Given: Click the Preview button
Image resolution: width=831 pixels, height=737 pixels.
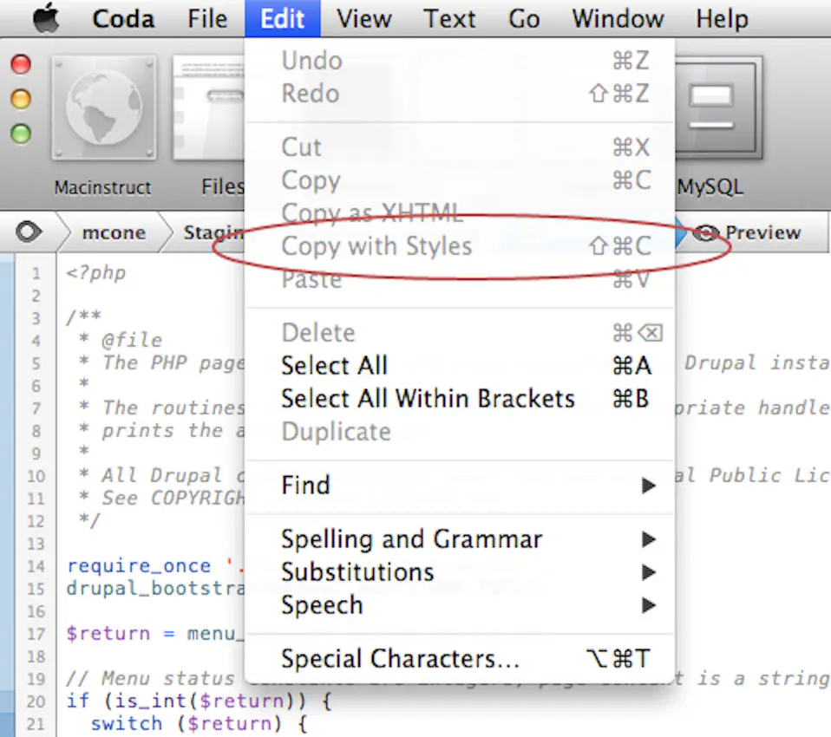Looking at the screenshot, I should point(762,232).
